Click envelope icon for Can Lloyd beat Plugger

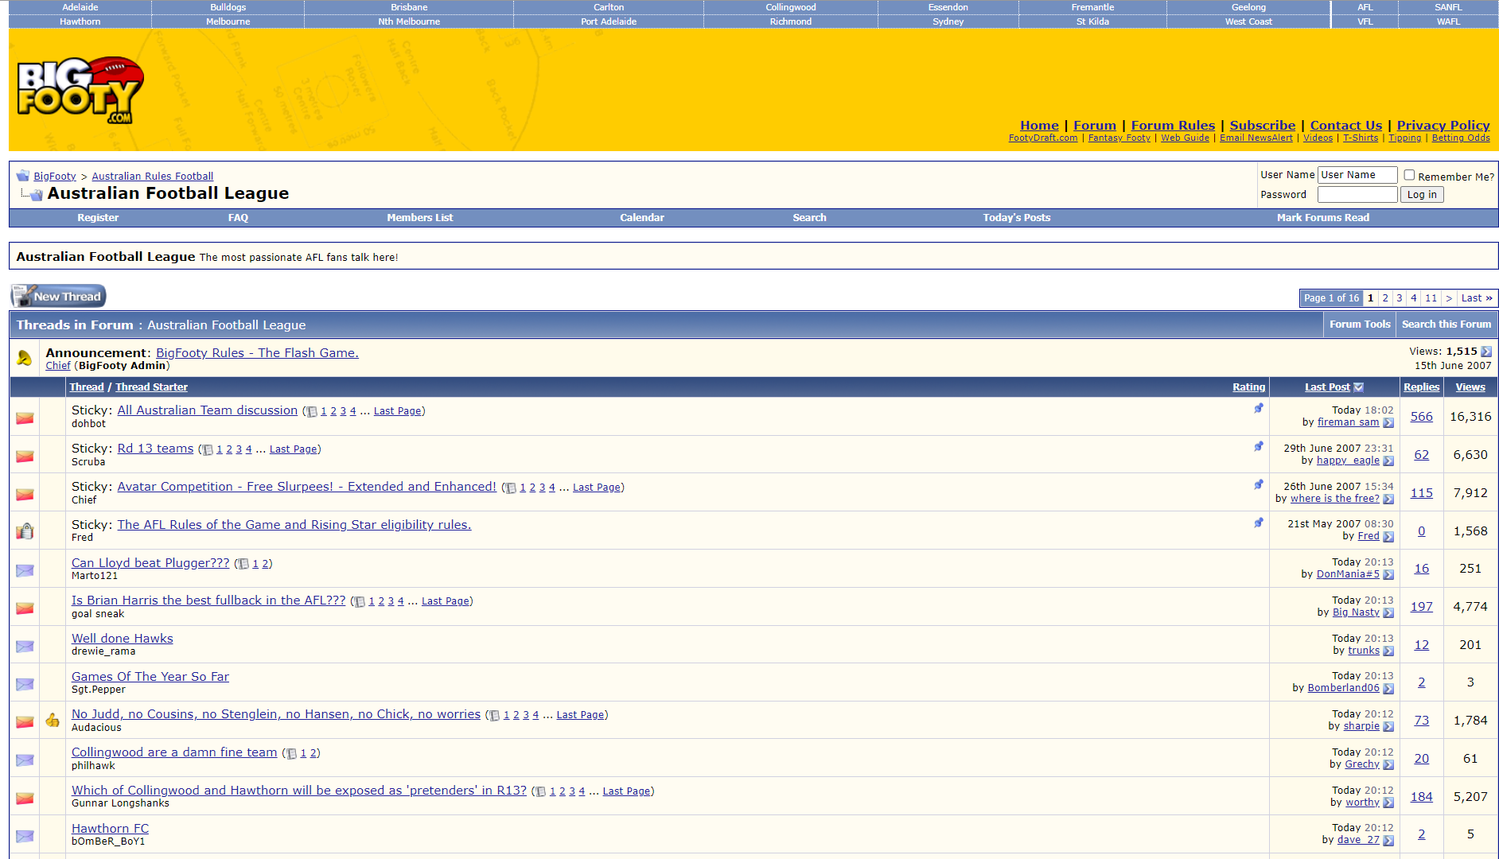pos(25,570)
